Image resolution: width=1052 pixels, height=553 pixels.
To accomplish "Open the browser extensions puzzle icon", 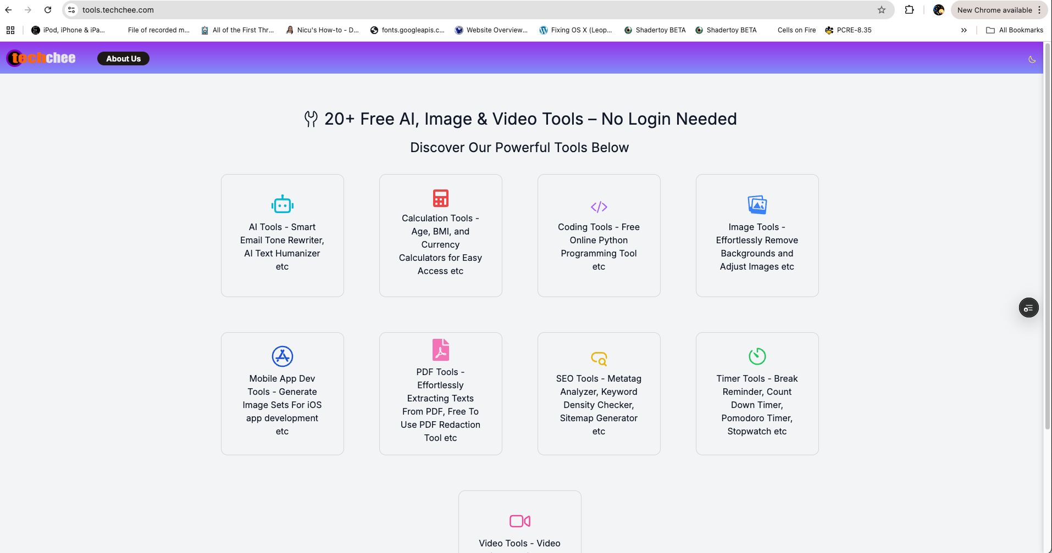I will point(909,9).
